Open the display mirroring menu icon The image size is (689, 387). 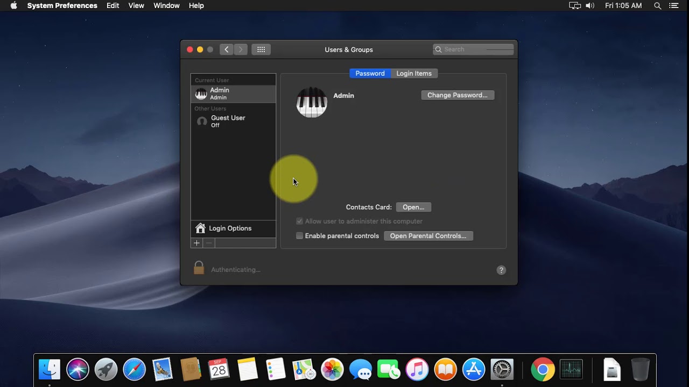[x=575, y=5]
